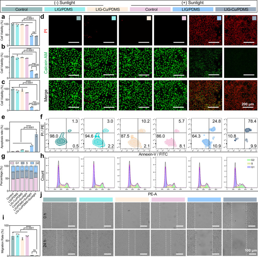Click the 'Apoptosis rate (%)' axis label
The image size is (258, 257).
2,137
